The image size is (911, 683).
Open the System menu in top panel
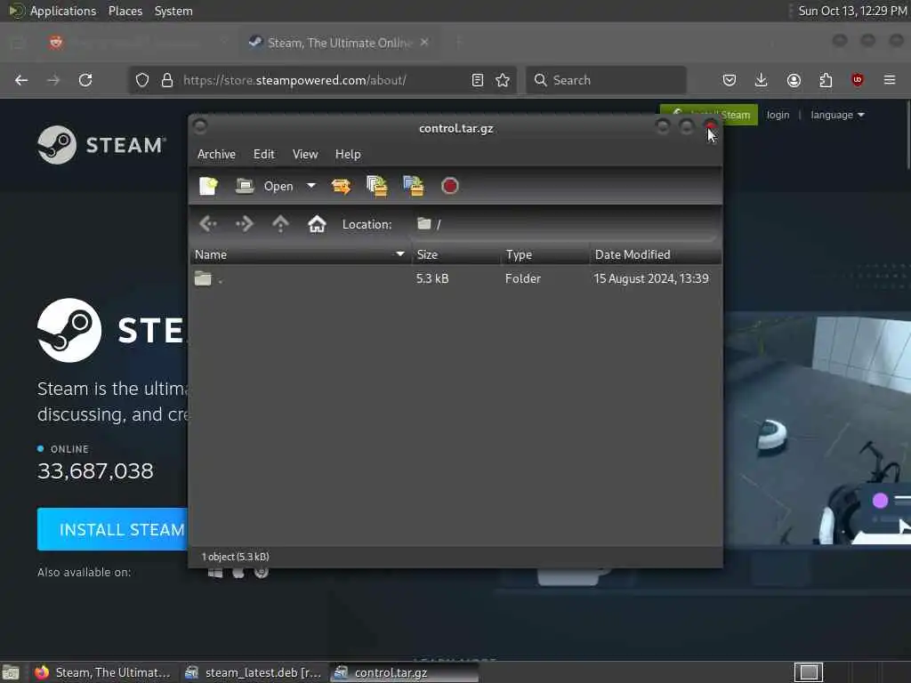coord(173,11)
